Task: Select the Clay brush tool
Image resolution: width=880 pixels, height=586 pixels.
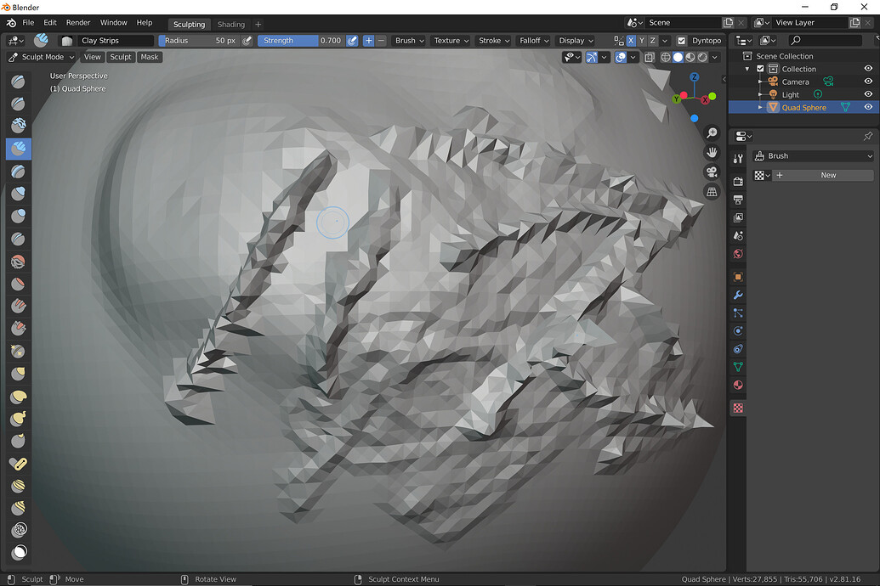Action: tap(18, 126)
